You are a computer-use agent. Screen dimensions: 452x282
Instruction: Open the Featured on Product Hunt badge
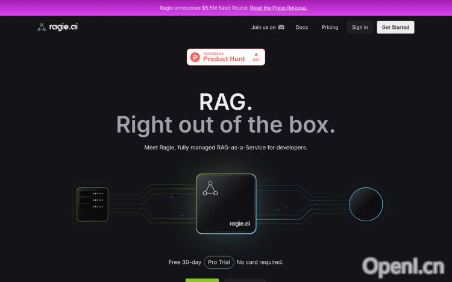(x=226, y=57)
